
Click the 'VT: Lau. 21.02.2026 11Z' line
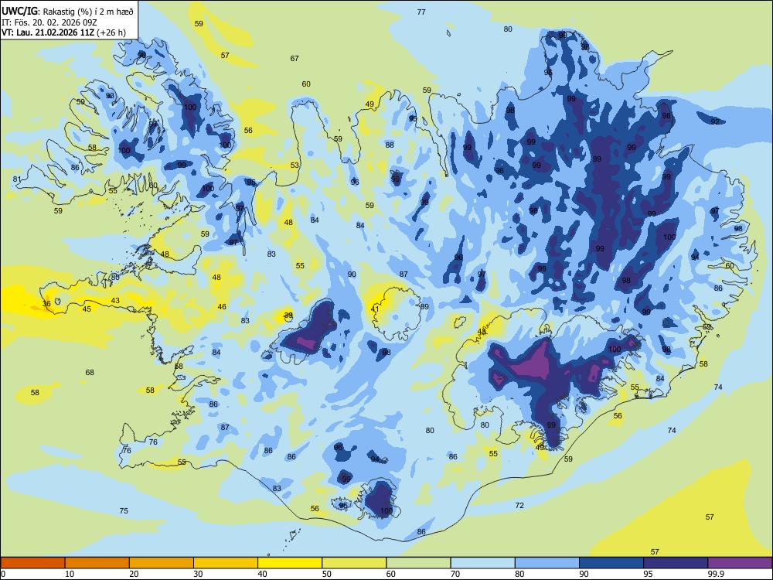tap(48, 32)
